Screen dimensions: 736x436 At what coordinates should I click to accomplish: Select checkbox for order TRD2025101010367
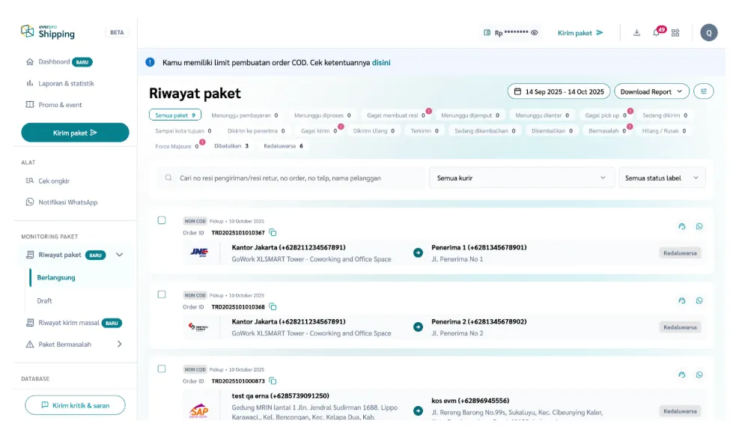click(162, 220)
